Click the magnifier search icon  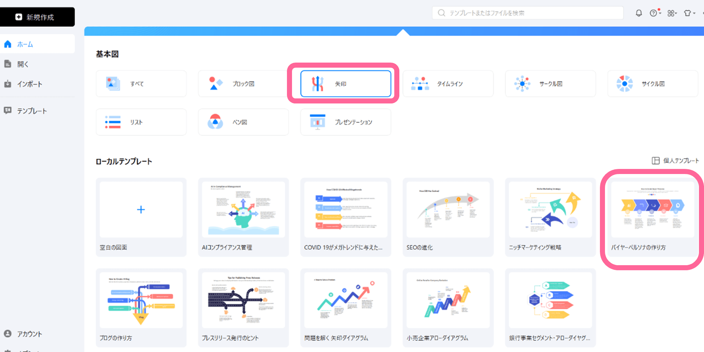tap(441, 13)
